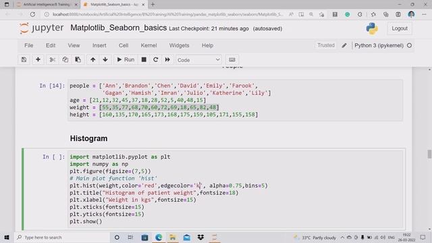
Task: Click the plt.hist line in histogram cell
Action: (169, 186)
